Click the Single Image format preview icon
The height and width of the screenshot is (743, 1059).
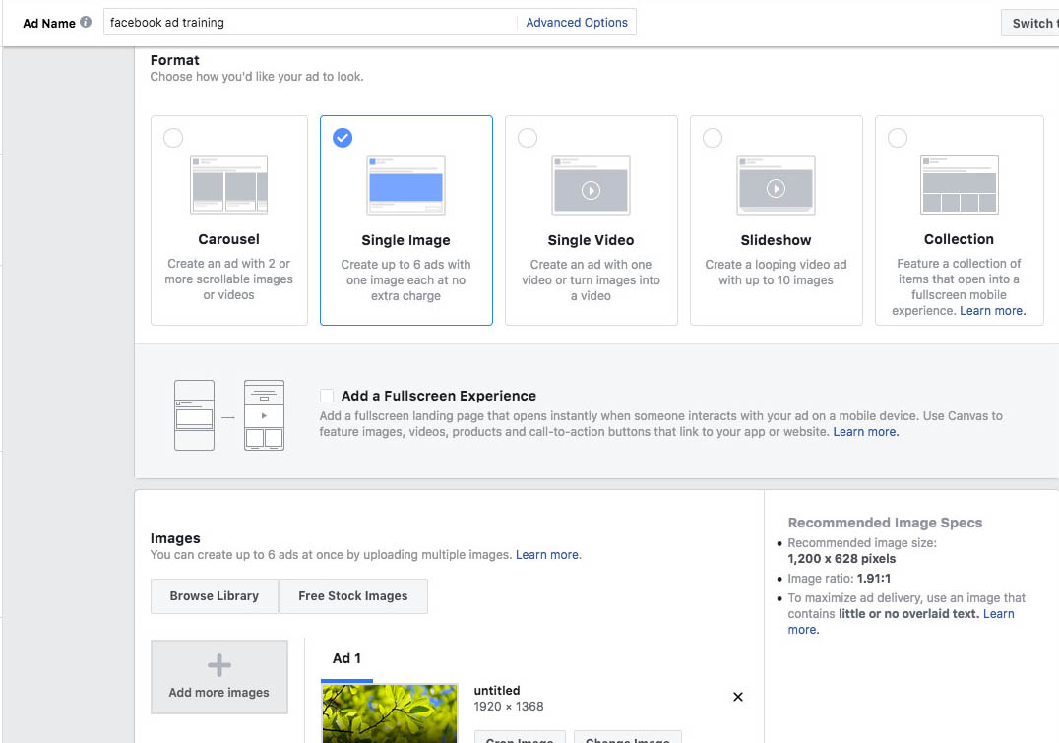(x=405, y=185)
